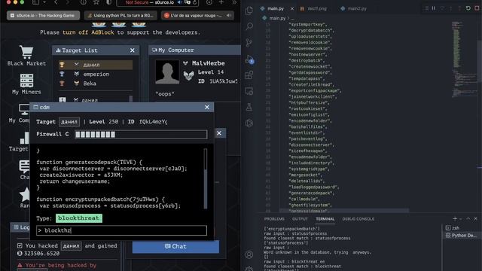Mute page audio in the address bar

[x=180, y=2]
